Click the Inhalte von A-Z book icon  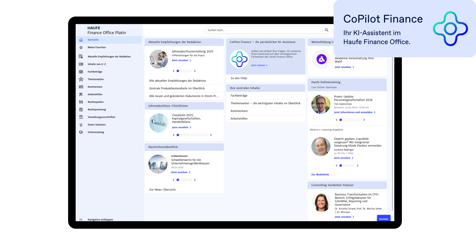click(x=81, y=64)
